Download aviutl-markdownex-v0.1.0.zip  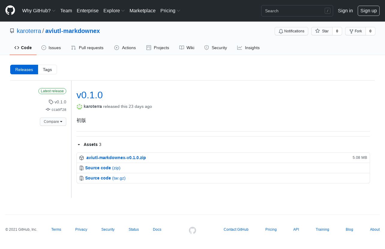pyautogui.click(x=116, y=158)
